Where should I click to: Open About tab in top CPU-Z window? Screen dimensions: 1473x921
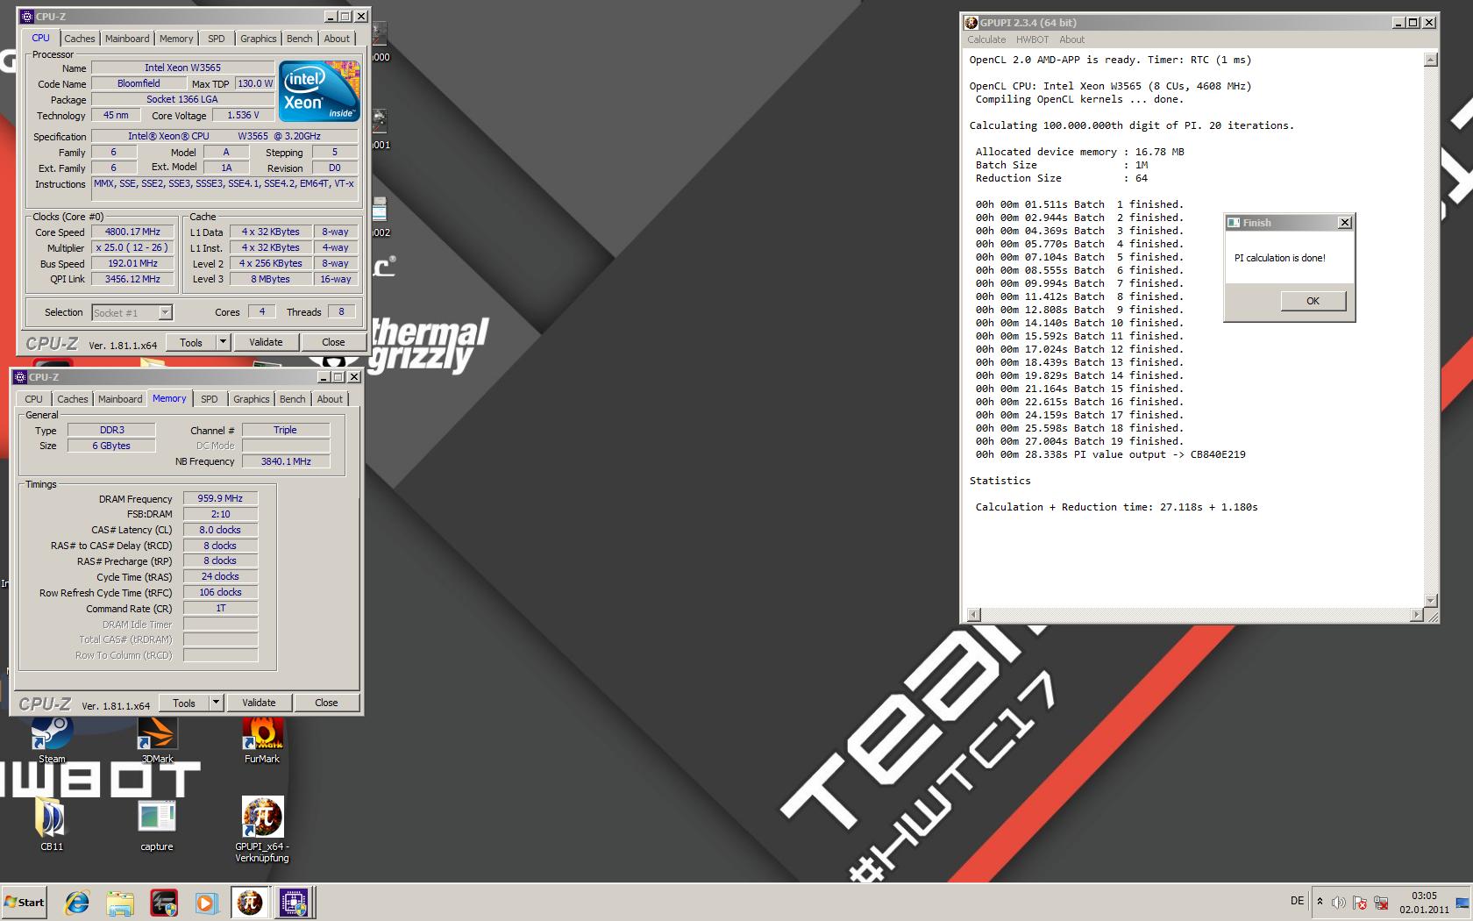coord(337,39)
